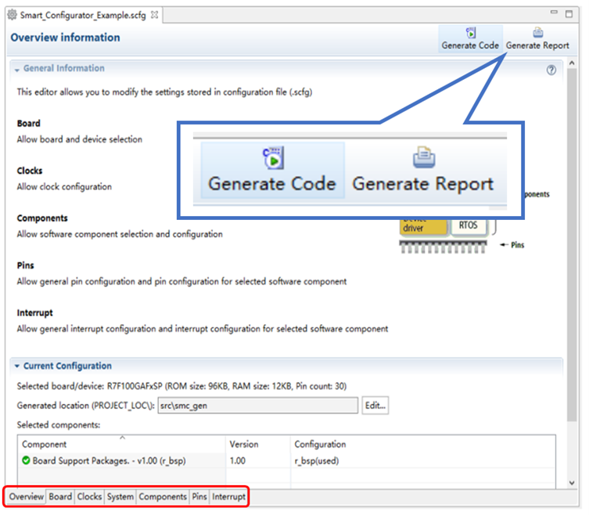Collapse the Current Configuration section

tap(16, 366)
